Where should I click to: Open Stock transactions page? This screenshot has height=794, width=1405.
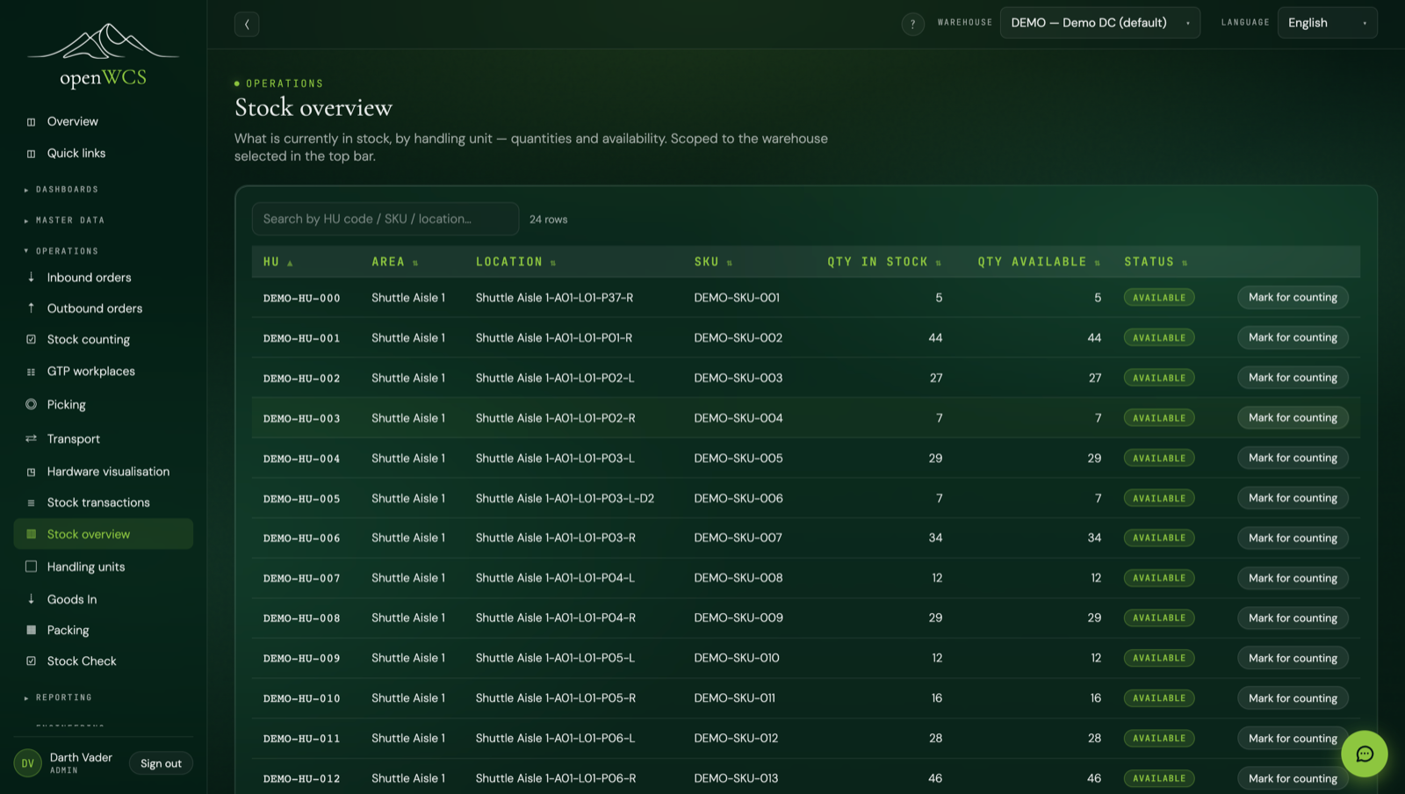[98, 502]
